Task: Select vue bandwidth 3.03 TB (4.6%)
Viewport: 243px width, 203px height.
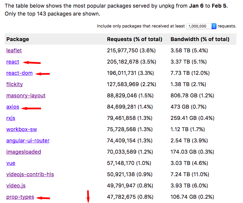Action: point(189,163)
